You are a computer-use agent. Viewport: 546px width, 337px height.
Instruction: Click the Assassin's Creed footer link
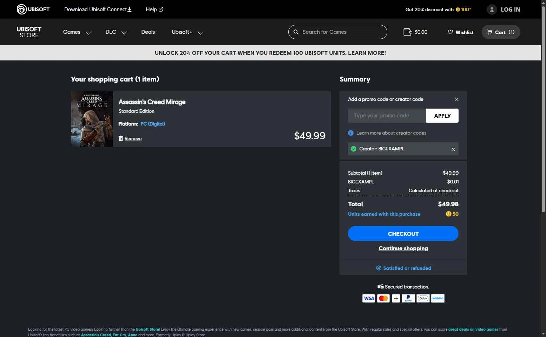(96, 335)
